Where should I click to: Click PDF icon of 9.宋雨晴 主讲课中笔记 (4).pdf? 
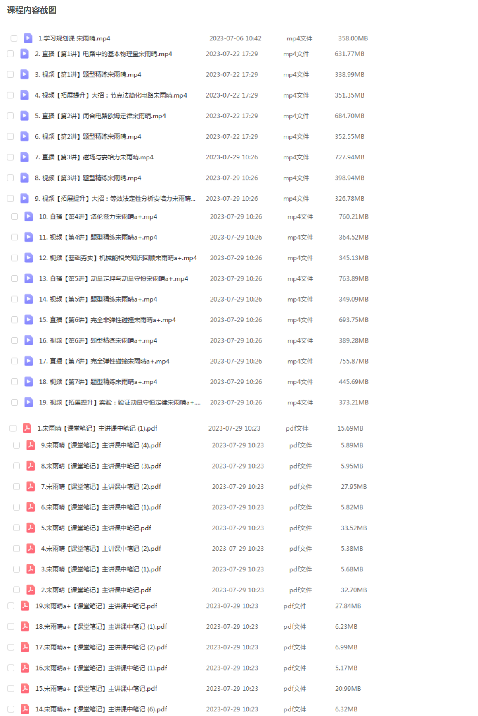[31, 445]
